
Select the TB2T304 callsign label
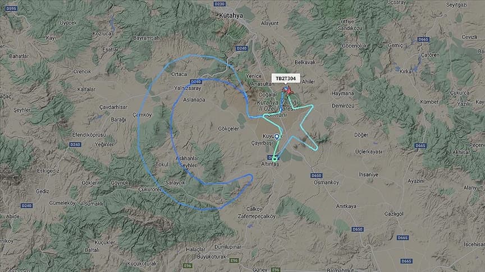click(x=286, y=79)
